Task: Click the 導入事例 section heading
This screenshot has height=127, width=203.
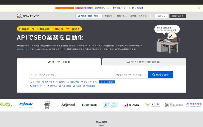Action: [101, 122]
